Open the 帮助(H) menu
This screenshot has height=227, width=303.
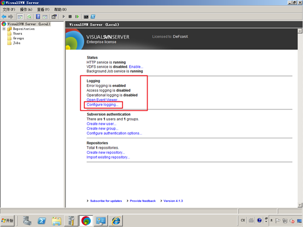(60, 9)
